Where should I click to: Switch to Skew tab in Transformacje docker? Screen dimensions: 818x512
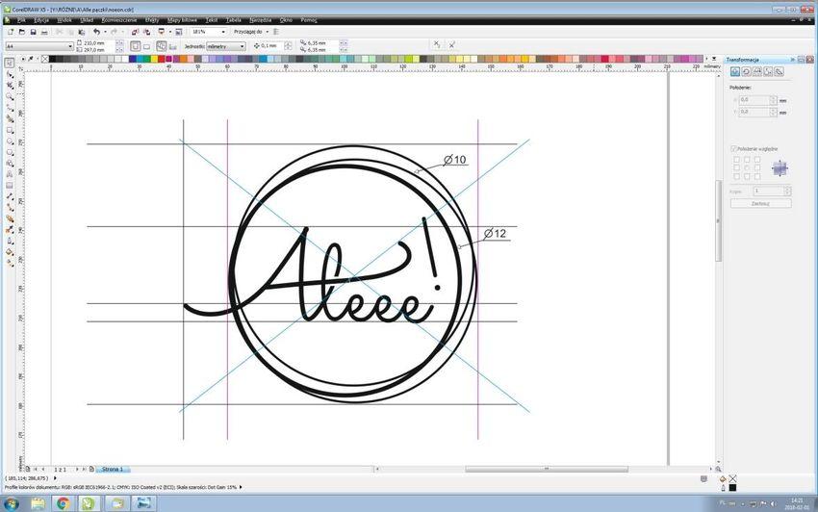tap(779, 71)
